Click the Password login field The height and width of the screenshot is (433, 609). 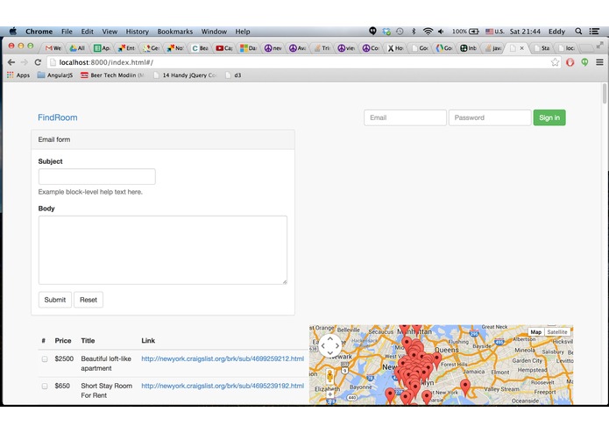pyautogui.click(x=490, y=117)
